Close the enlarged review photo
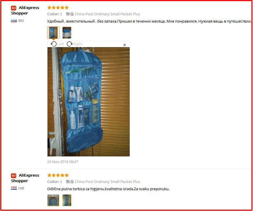Screen dimensions: 253x211 (125, 45)
